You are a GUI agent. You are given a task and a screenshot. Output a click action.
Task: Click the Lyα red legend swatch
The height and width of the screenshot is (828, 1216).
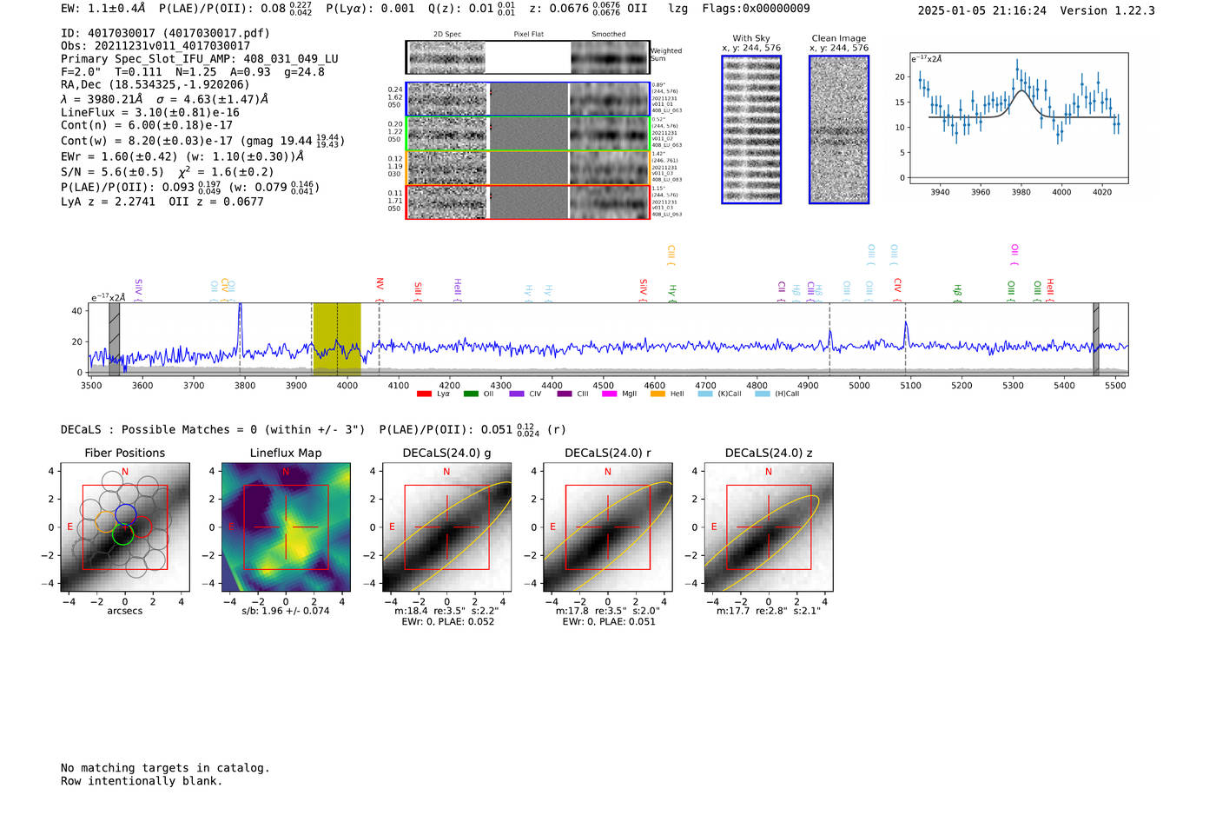click(424, 394)
